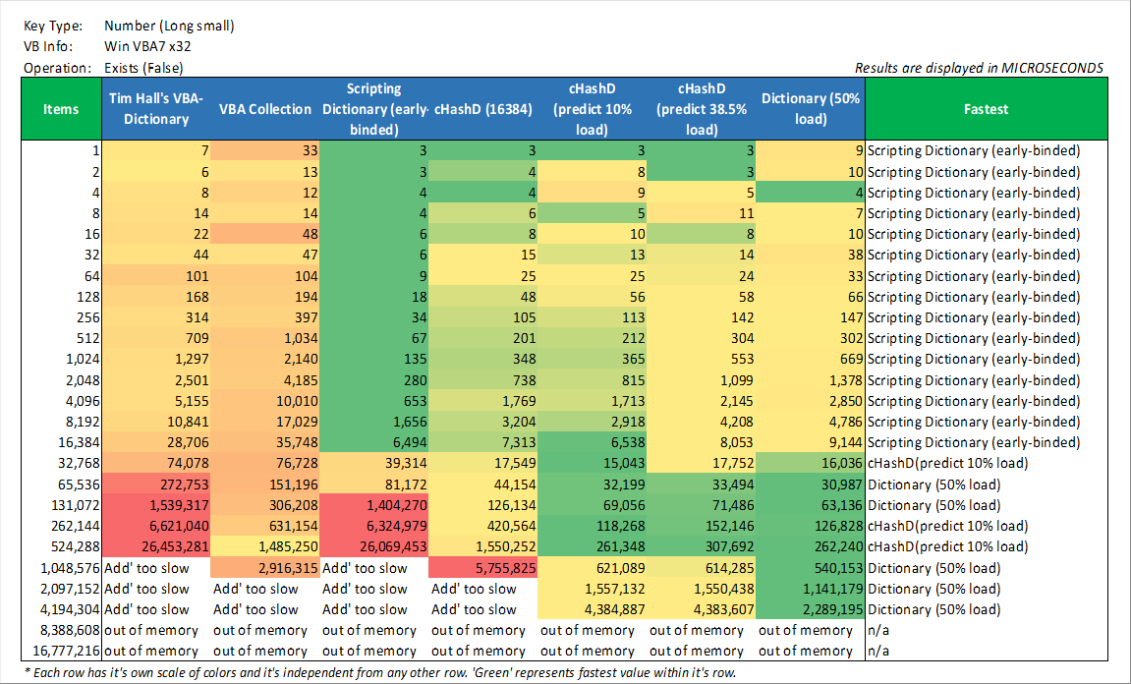
Task: Select the red cell showing 26,453,281
Action: coord(156,546)
